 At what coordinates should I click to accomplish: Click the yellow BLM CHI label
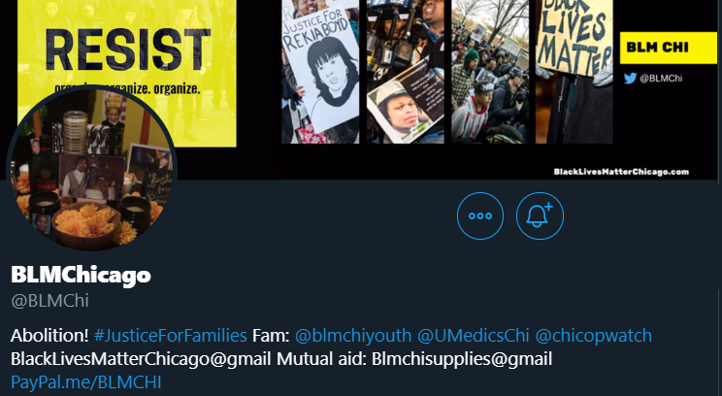click(668, 48)
